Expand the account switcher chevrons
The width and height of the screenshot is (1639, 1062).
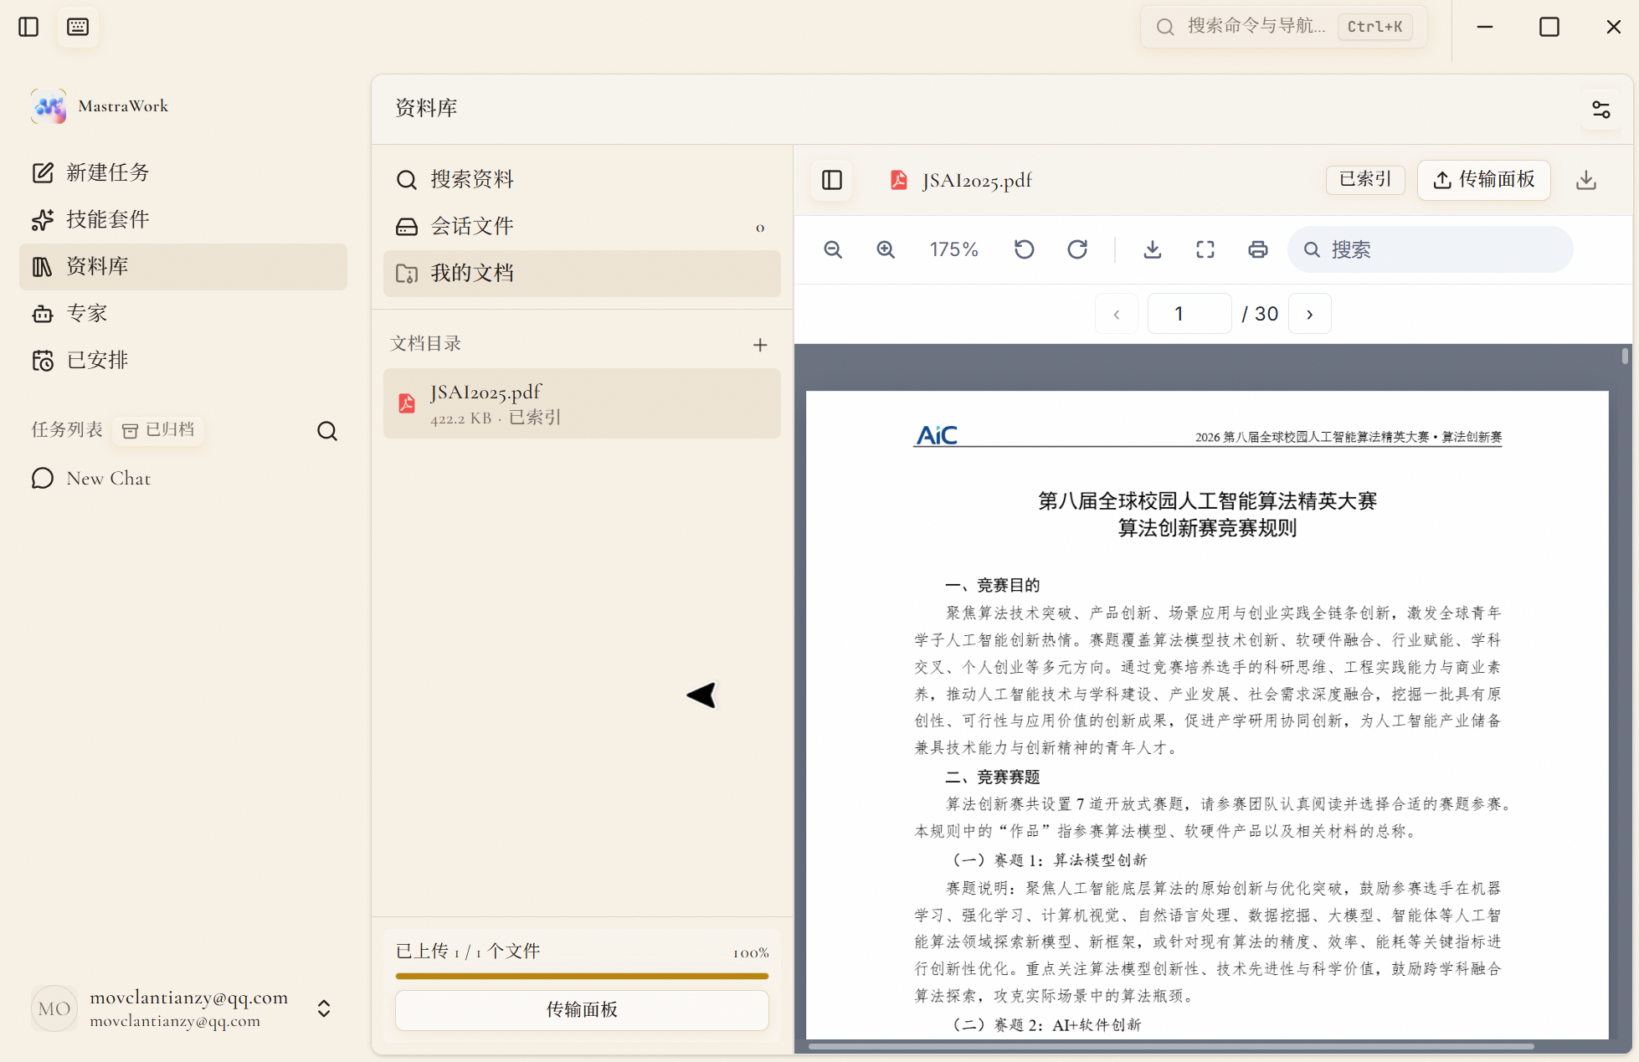(x=325, y=1008)
